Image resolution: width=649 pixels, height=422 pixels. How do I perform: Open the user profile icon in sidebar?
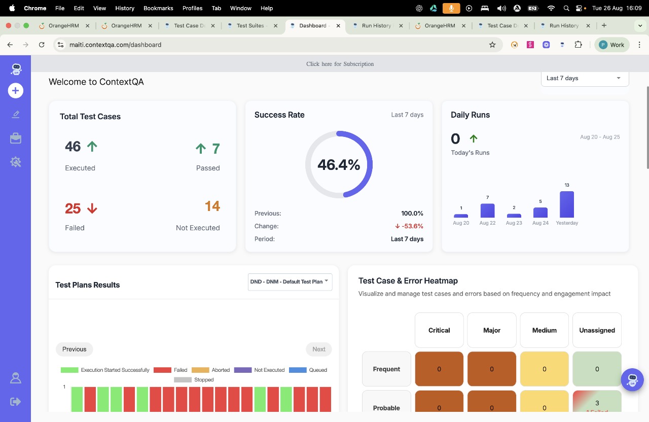[16, 378]
